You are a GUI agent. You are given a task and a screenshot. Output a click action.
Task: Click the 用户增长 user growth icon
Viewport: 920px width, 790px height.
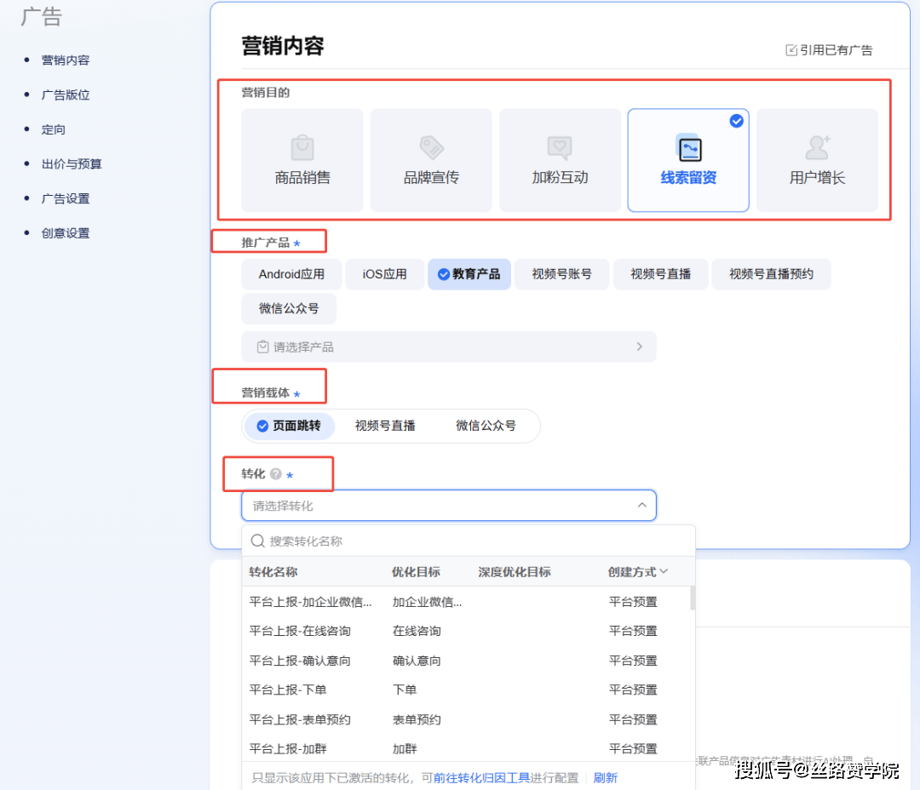pyautogui.click(x=817, y=146)
